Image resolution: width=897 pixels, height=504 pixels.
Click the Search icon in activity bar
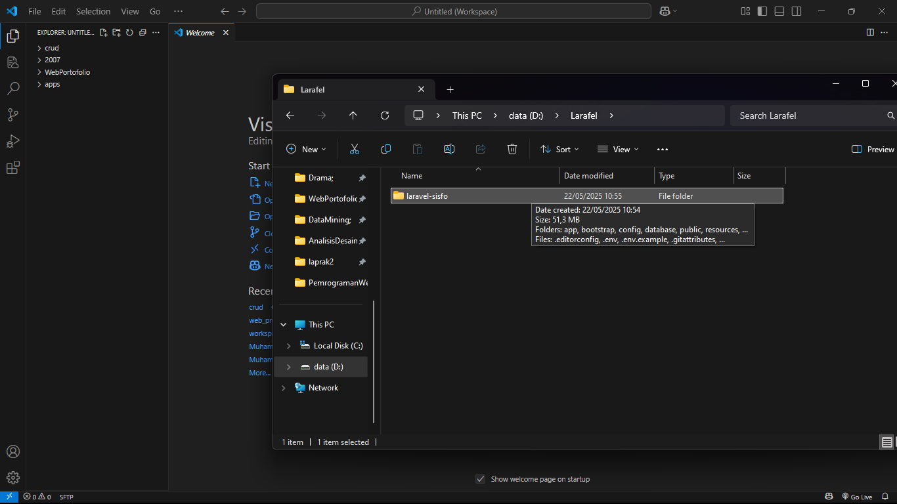point(12,89)
